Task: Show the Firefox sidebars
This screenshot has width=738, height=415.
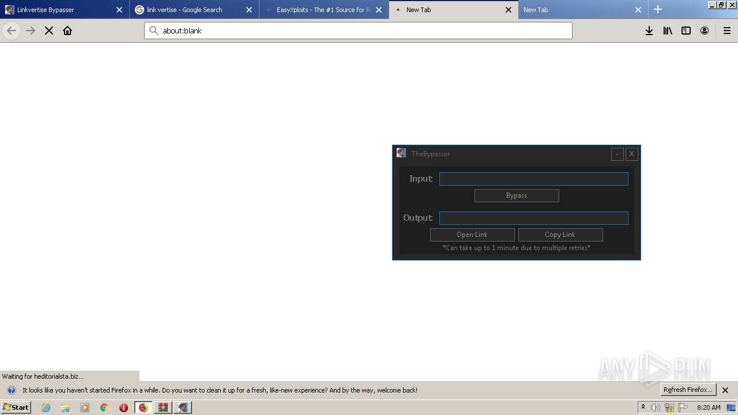Action: click(686, 31)
